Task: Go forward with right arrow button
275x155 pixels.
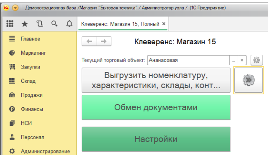Action: tap(104, 41)
